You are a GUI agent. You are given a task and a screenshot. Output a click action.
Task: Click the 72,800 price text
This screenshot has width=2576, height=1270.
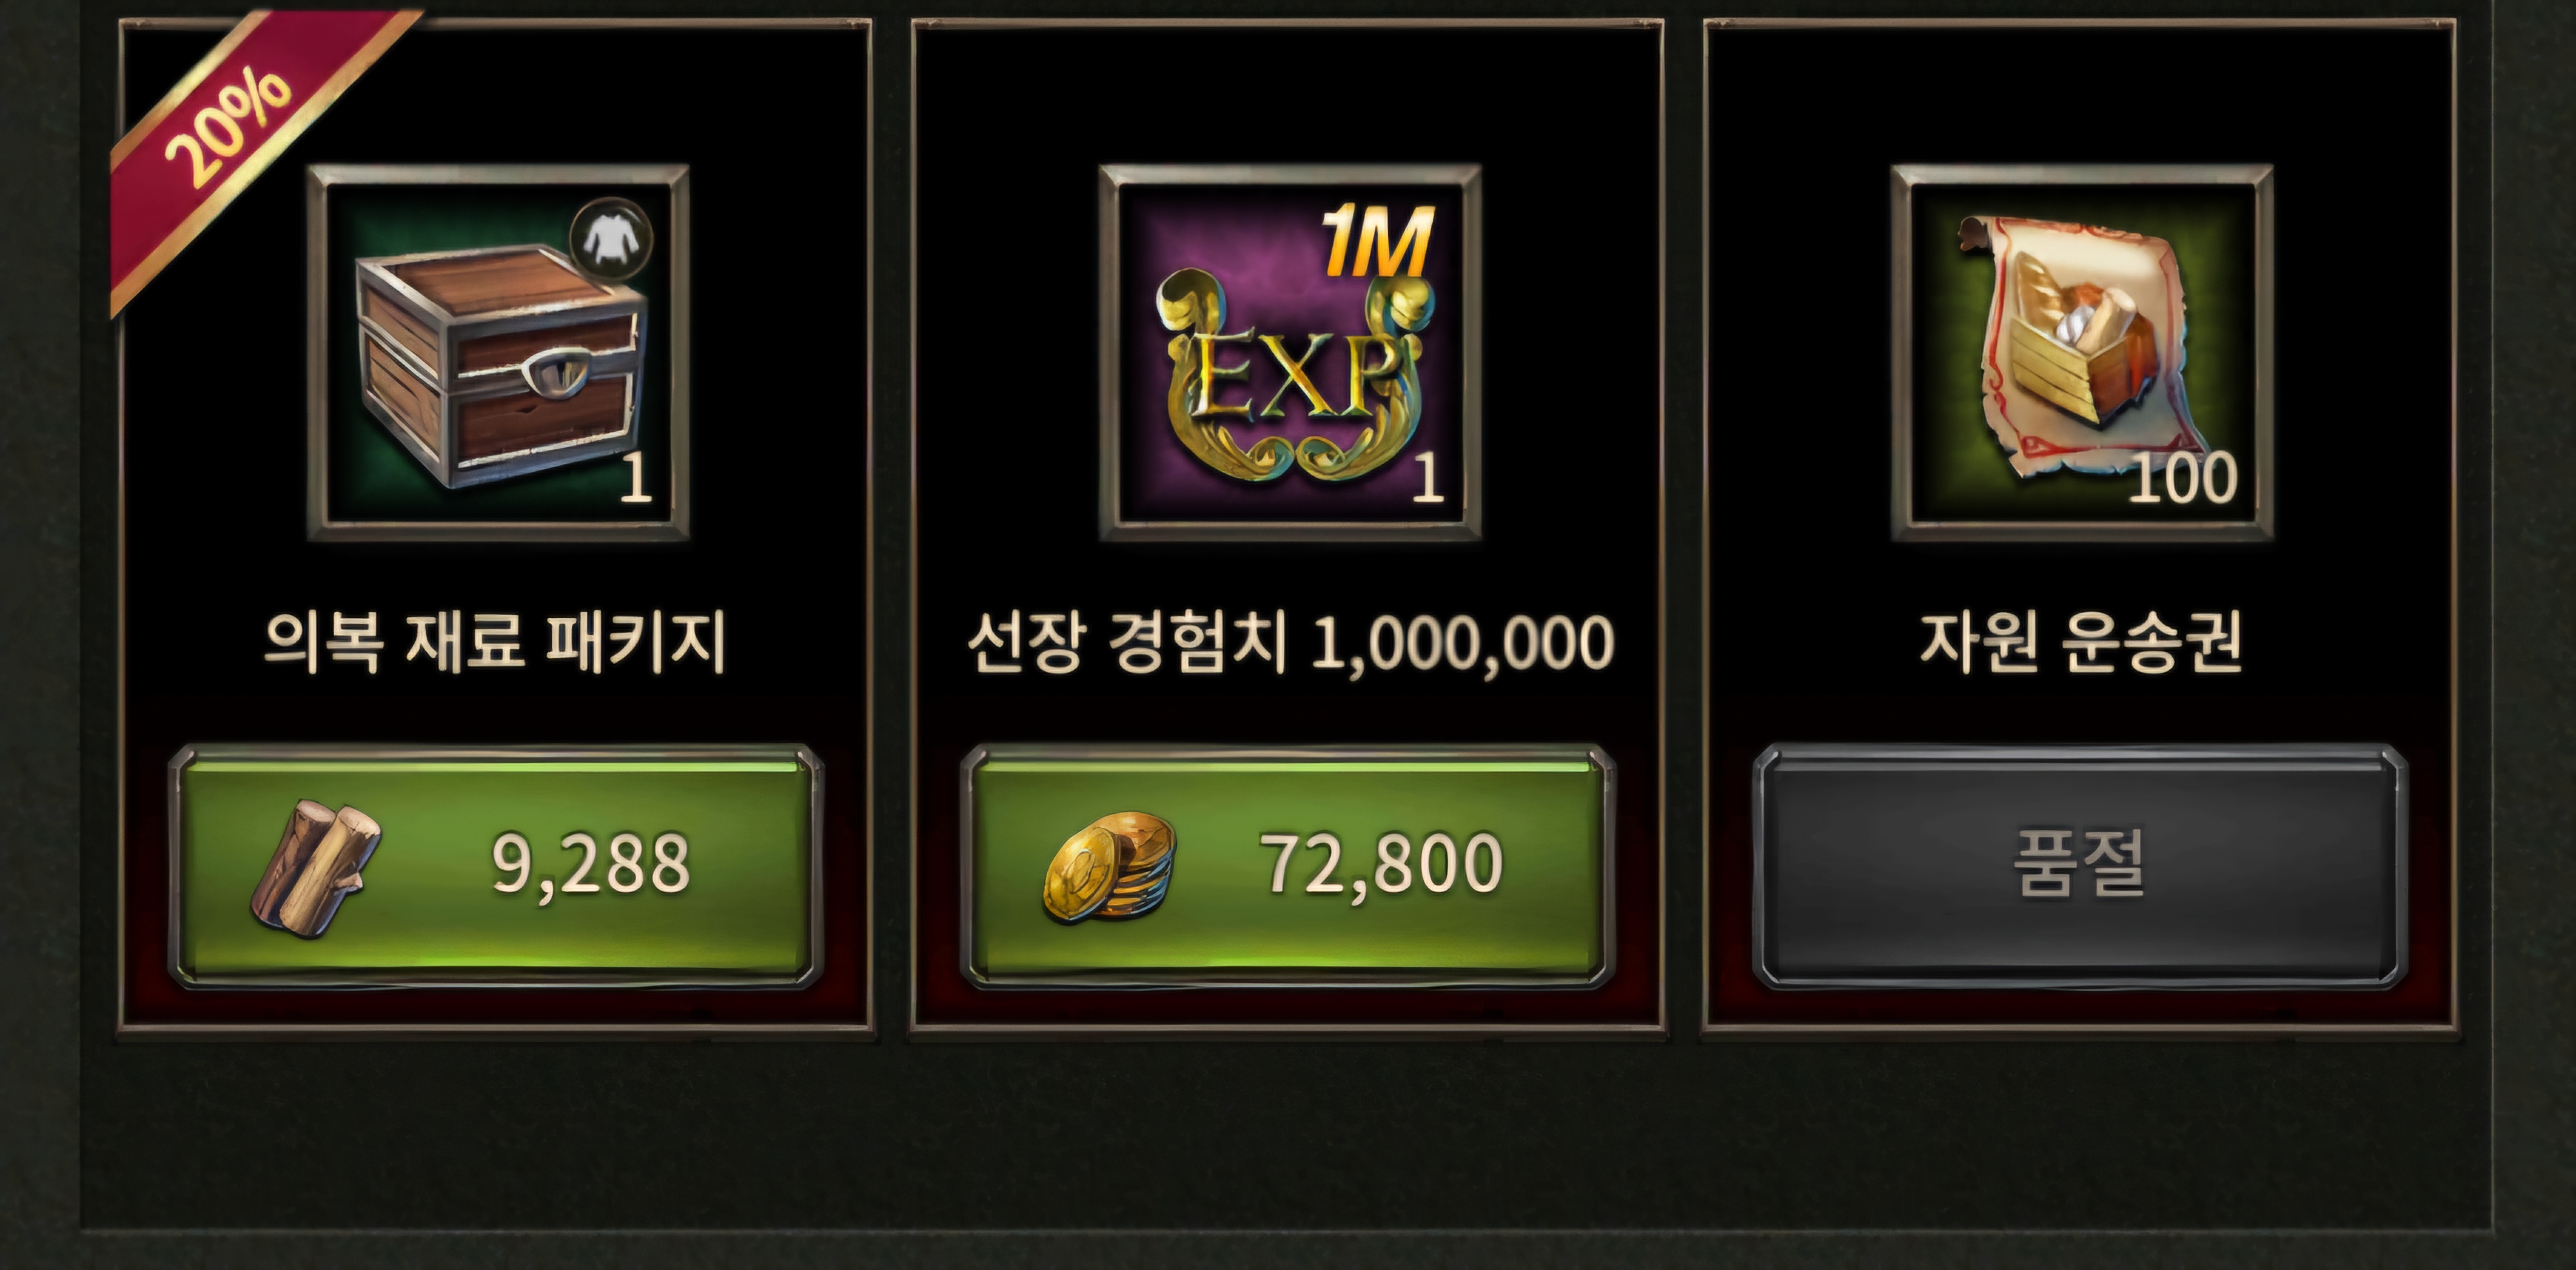pos(1381,864)
